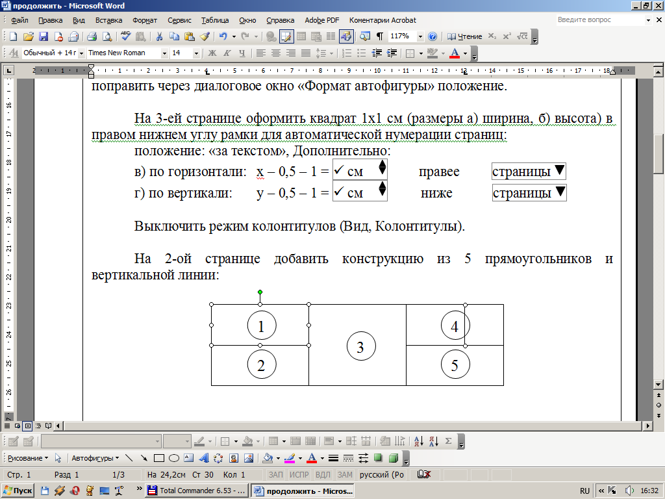Open Microsoft Word Help (question mark)
Viewport: 665px width, 499px height.
(x=432, y=36)
